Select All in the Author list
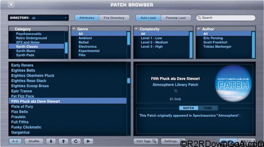This screenshot has height=147, width=264. tap(224, 34)
